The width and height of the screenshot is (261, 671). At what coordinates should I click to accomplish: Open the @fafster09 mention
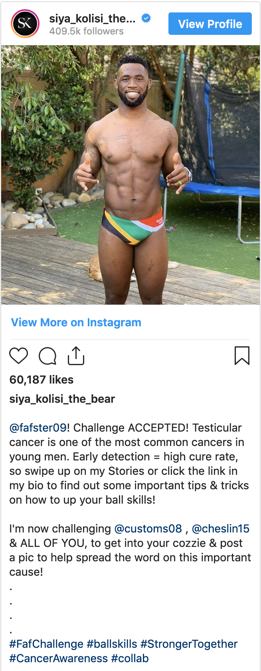pyautogui.click(x=38, y=428)
